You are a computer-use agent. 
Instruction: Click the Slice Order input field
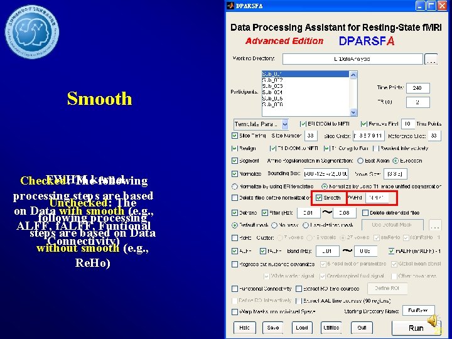[x=368, y=136]
